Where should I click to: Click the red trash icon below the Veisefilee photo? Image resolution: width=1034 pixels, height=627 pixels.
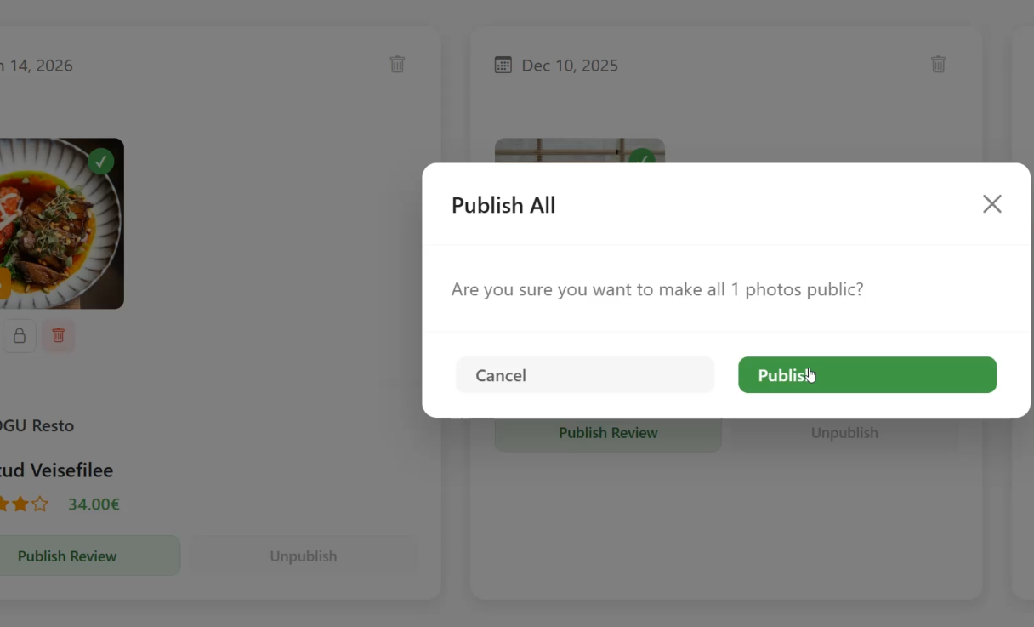pyautogui.click(x=58, y=335)
